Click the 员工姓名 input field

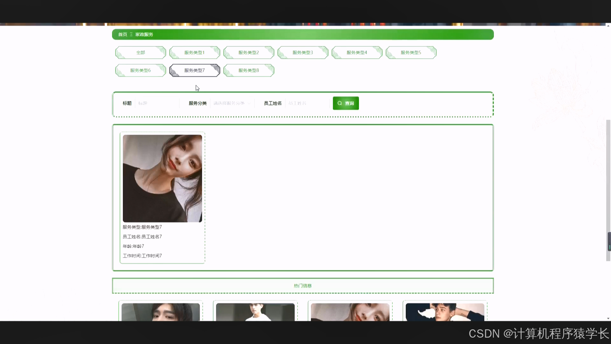click(307, 103)
